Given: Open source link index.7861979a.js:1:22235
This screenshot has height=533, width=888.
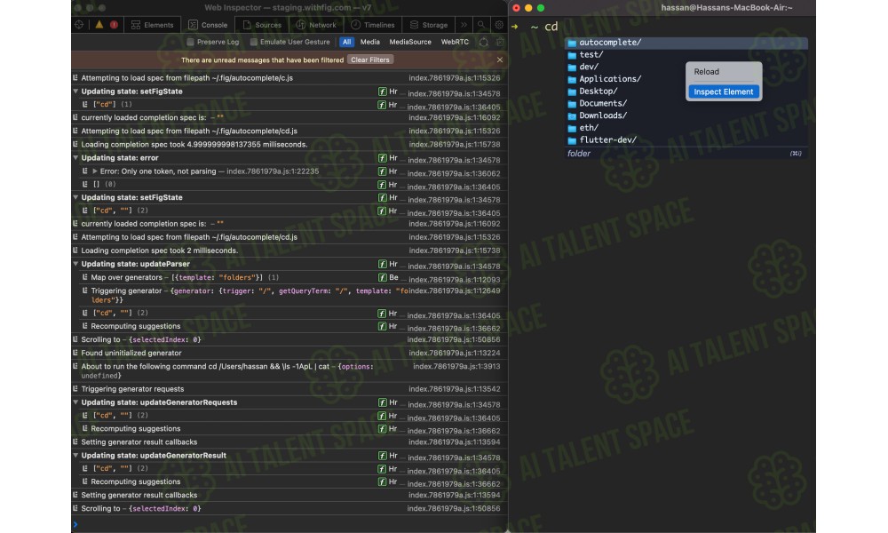Looking at the screenshot, I should [273, 171].
